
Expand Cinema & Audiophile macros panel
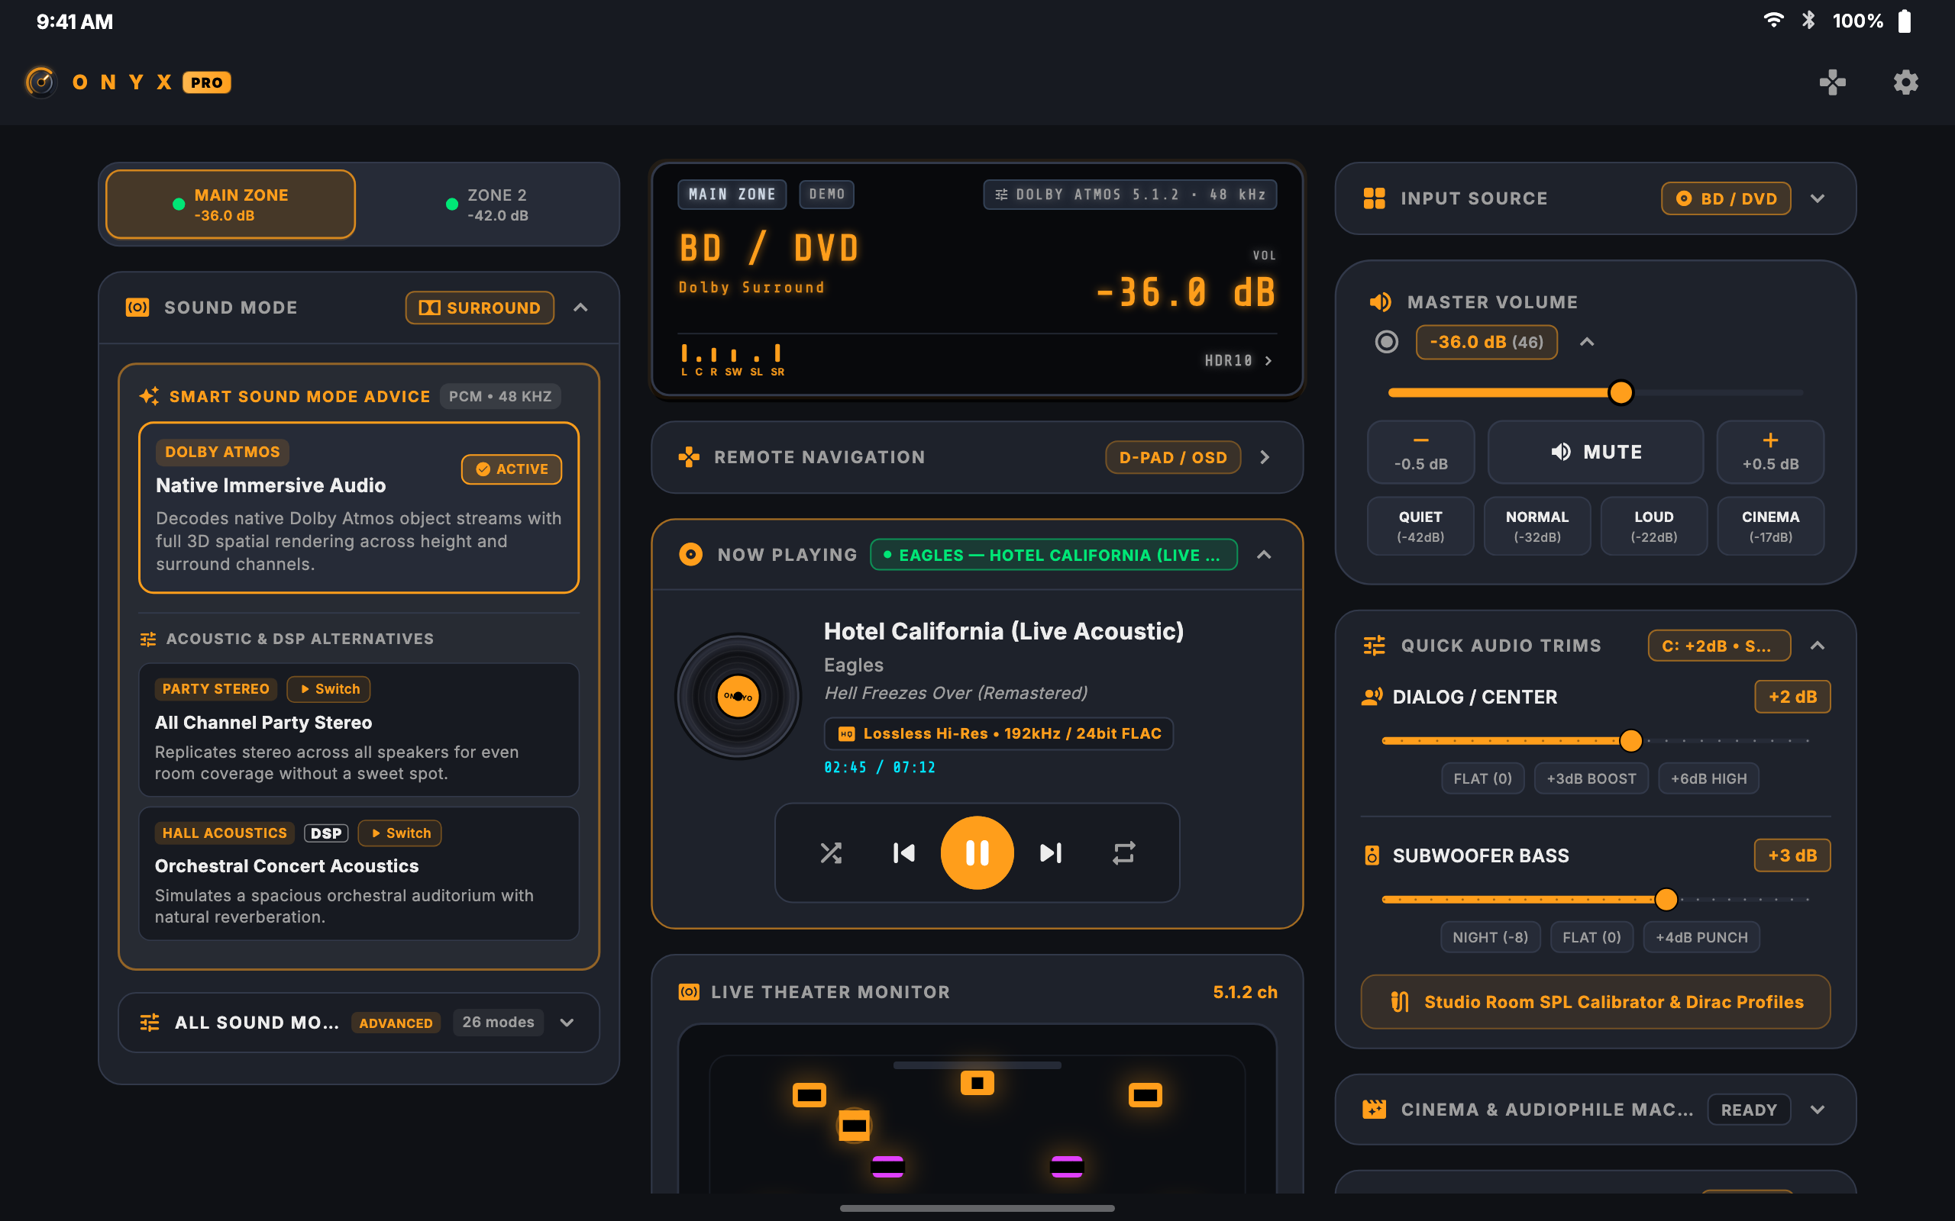1818,1110
